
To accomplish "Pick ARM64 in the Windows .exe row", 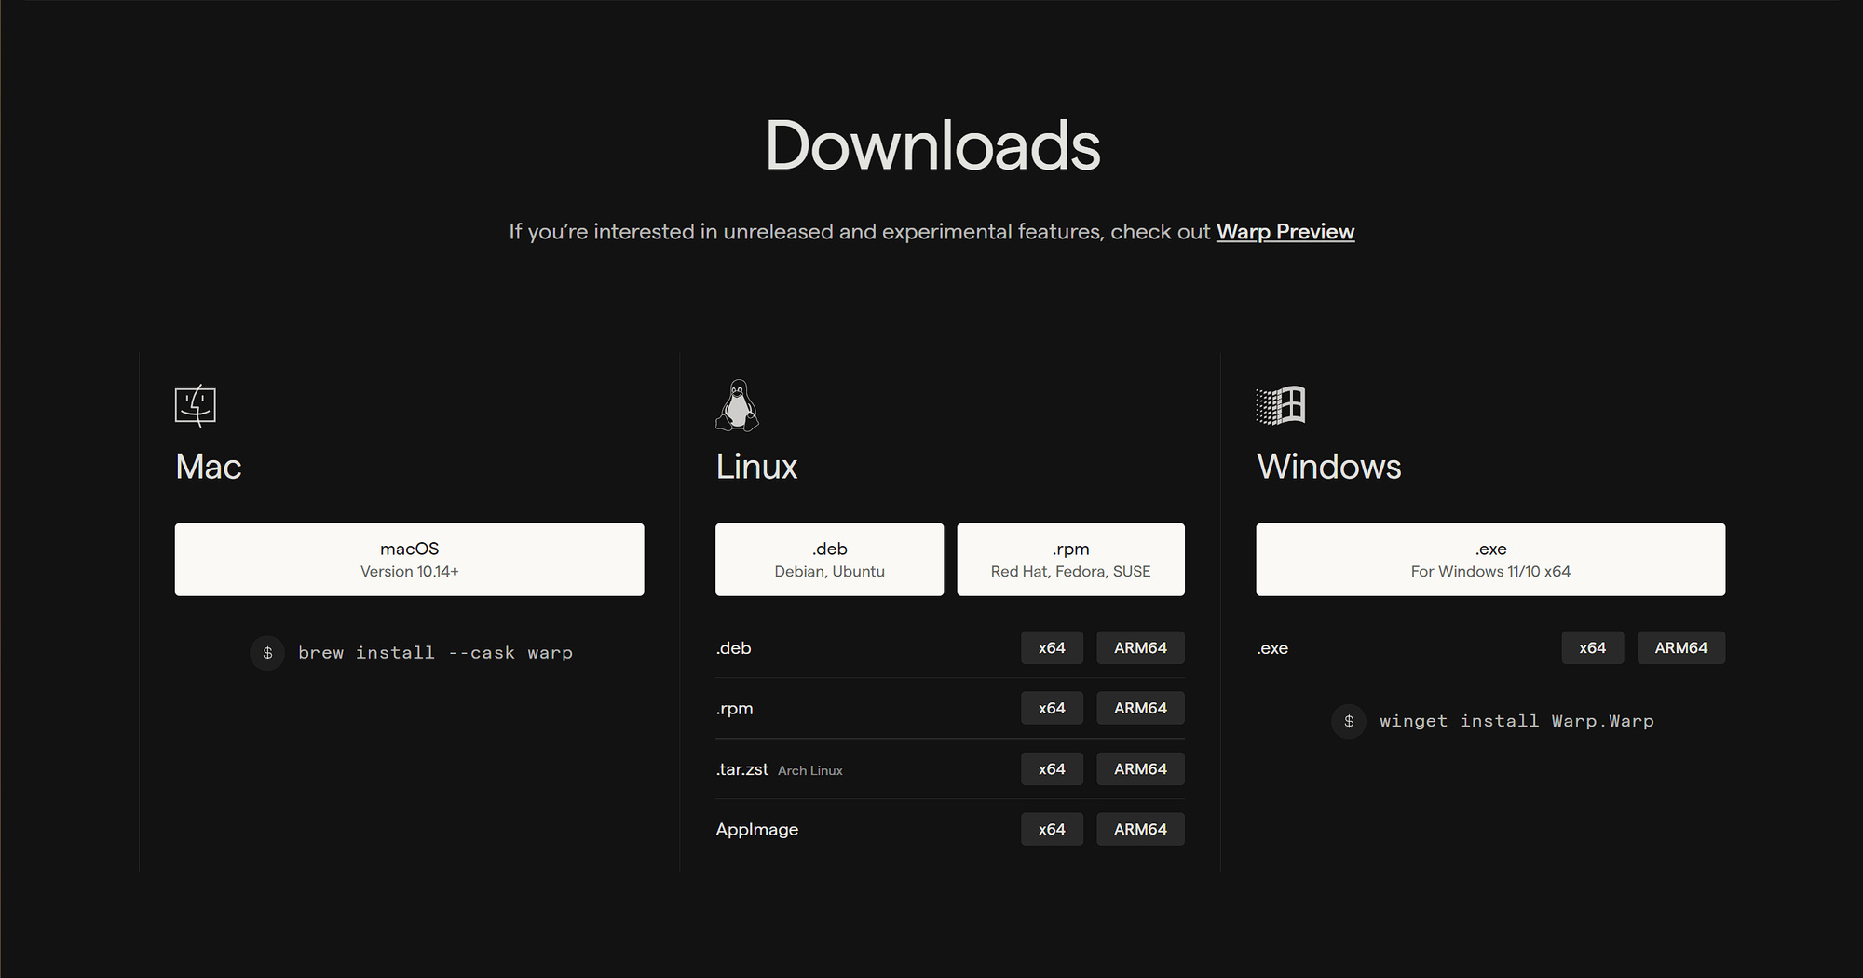I will tap(1681, 647).
